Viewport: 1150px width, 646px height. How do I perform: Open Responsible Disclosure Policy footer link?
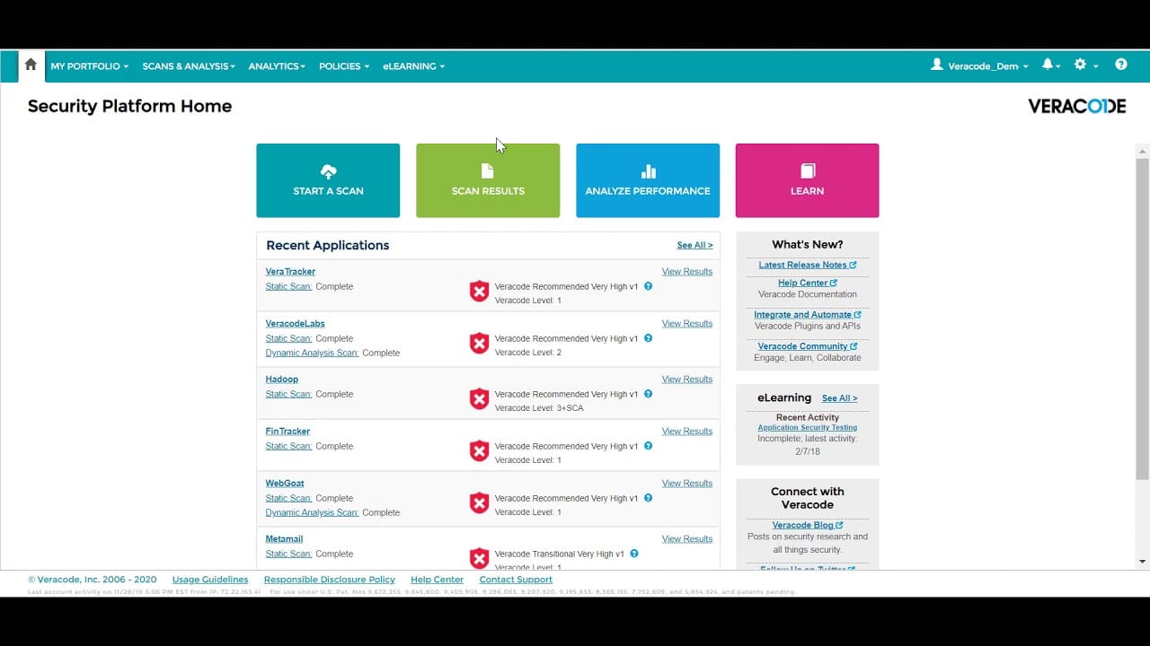[330, 580]
